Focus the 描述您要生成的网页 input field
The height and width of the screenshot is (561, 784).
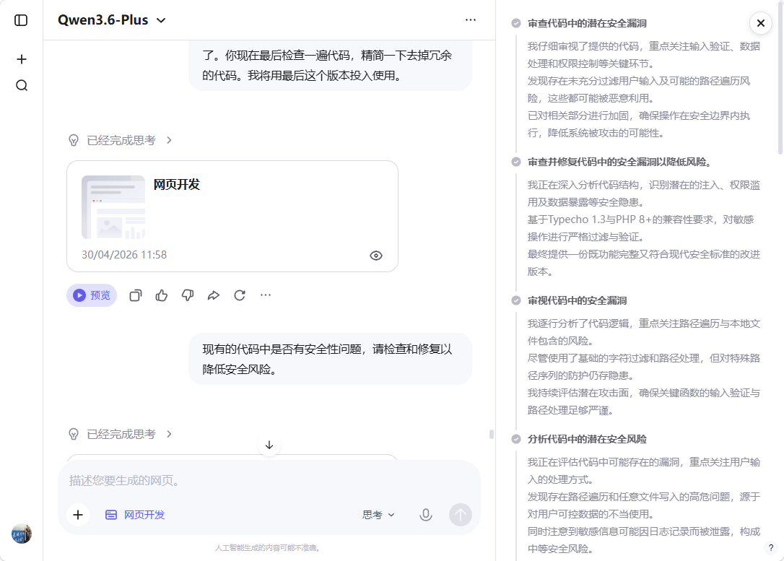click(x=269, y=481)
